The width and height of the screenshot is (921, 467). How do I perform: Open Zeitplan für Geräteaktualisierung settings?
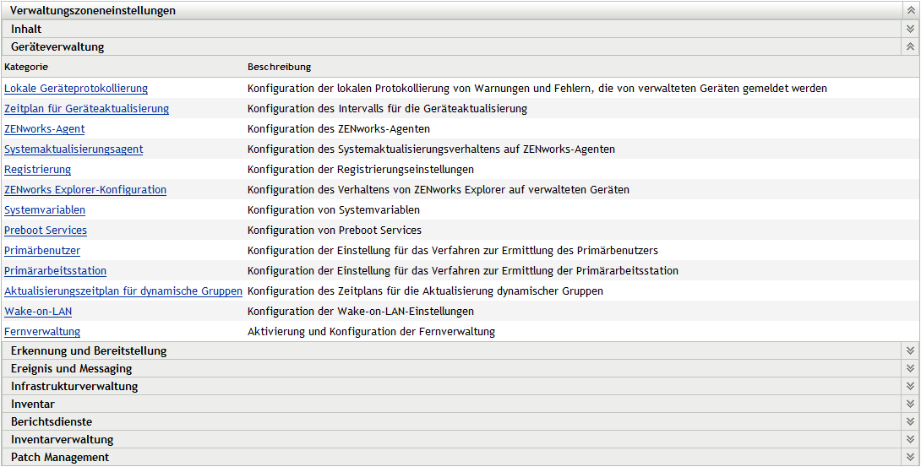pos(86,109)
